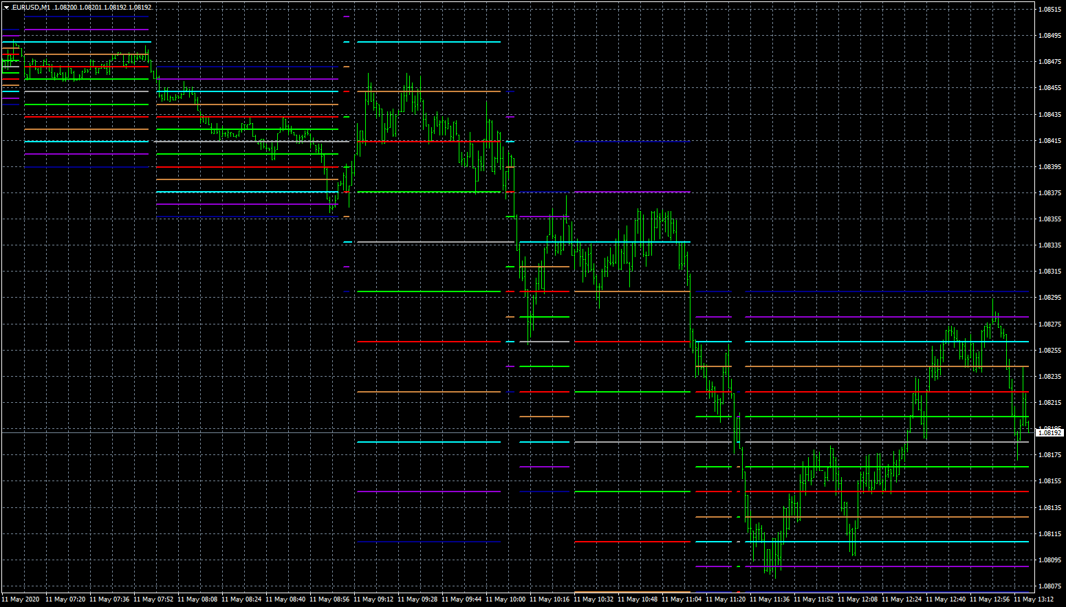
Task: Click time axis label 11 May 11:20
Action: click(x=726, y=599)
